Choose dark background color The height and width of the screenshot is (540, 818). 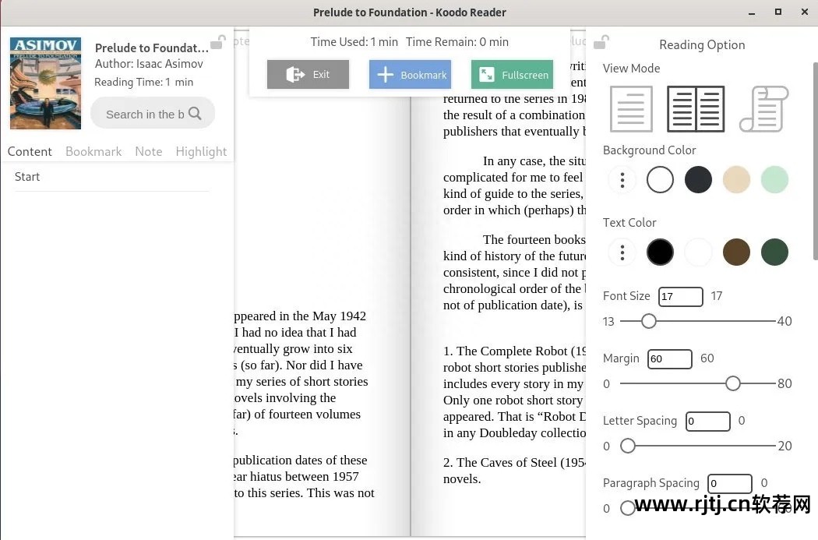[x=698, y=180]
